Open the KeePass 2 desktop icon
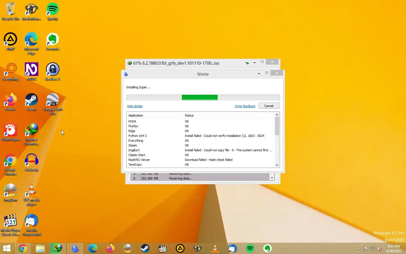Viewport: 406px width, 254px height. (53, 72)
